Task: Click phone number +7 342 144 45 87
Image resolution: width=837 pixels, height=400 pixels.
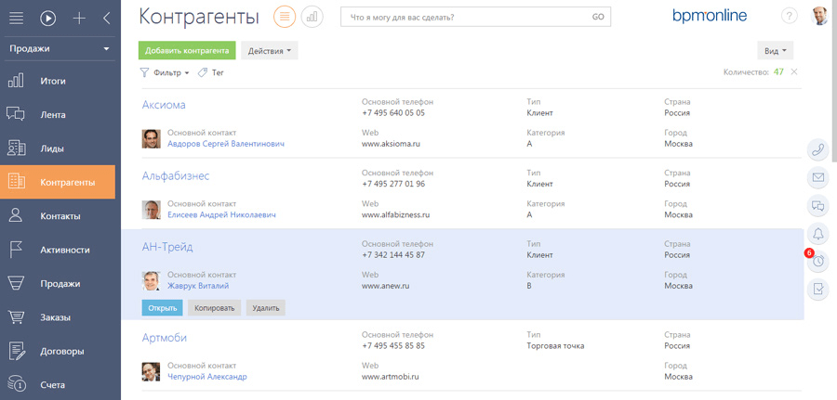Action: coord(393,254)
